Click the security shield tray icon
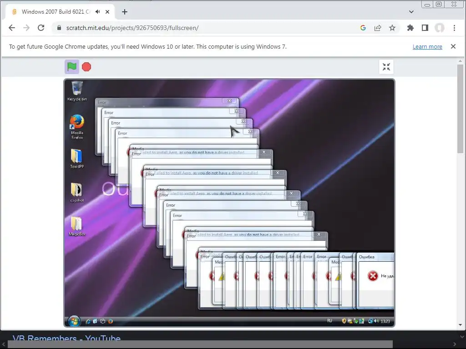 pos(344,321)
